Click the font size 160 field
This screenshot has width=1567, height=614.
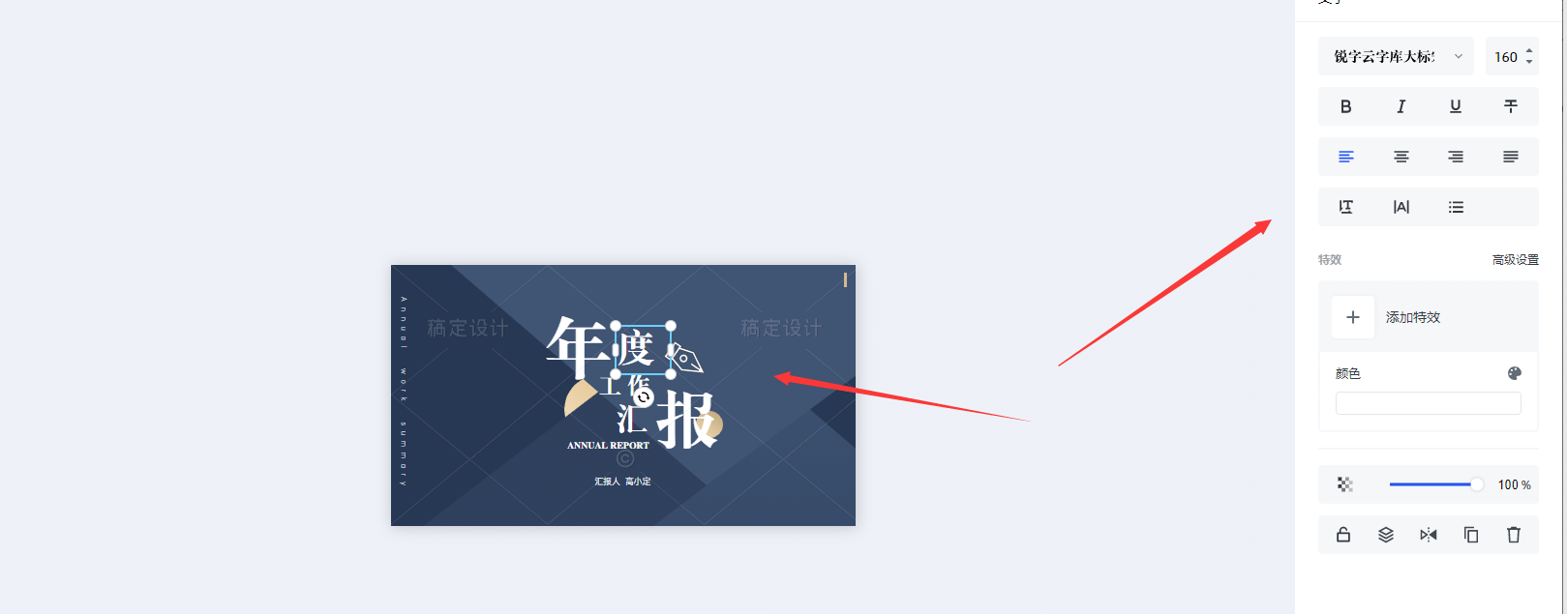click(1506, 57)
